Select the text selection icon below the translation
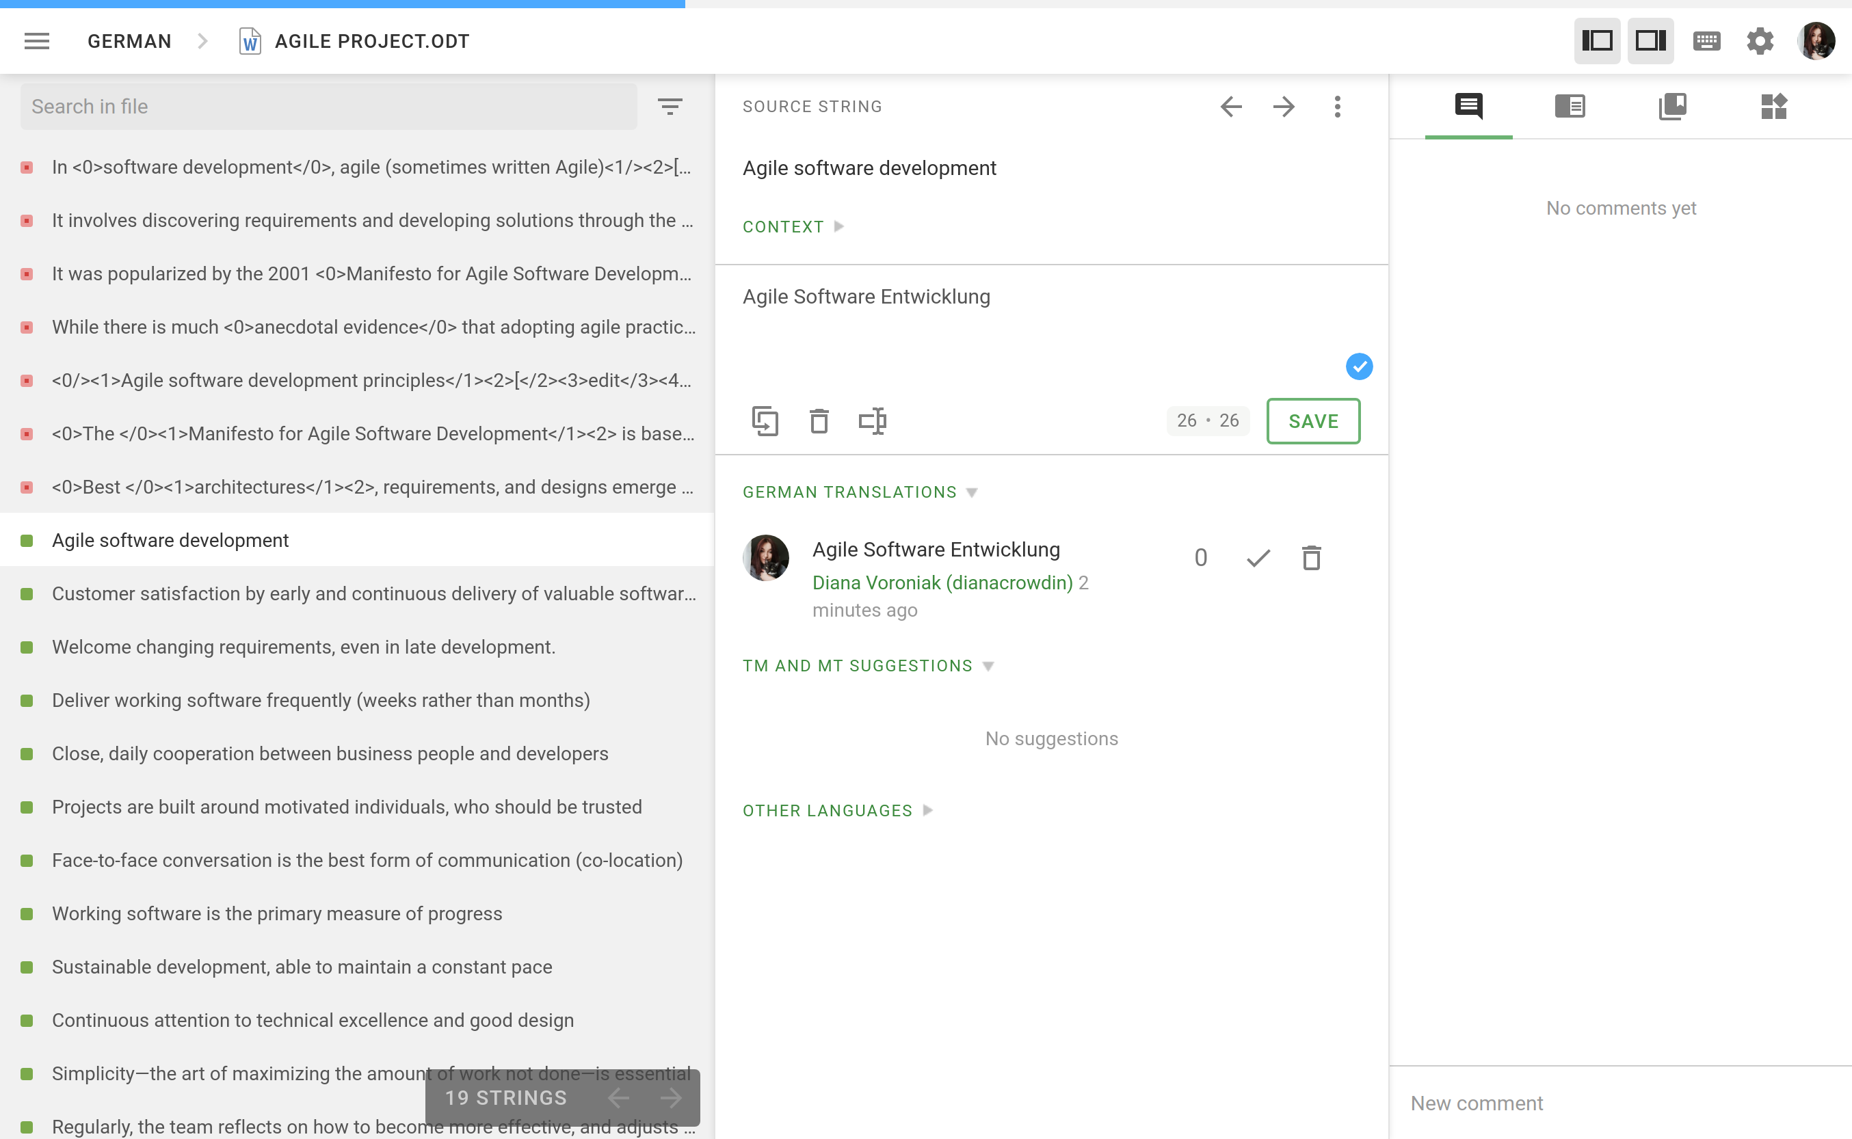Image resolution: width=1852 pixels, height=1139 pixels. tap(873, 421)
